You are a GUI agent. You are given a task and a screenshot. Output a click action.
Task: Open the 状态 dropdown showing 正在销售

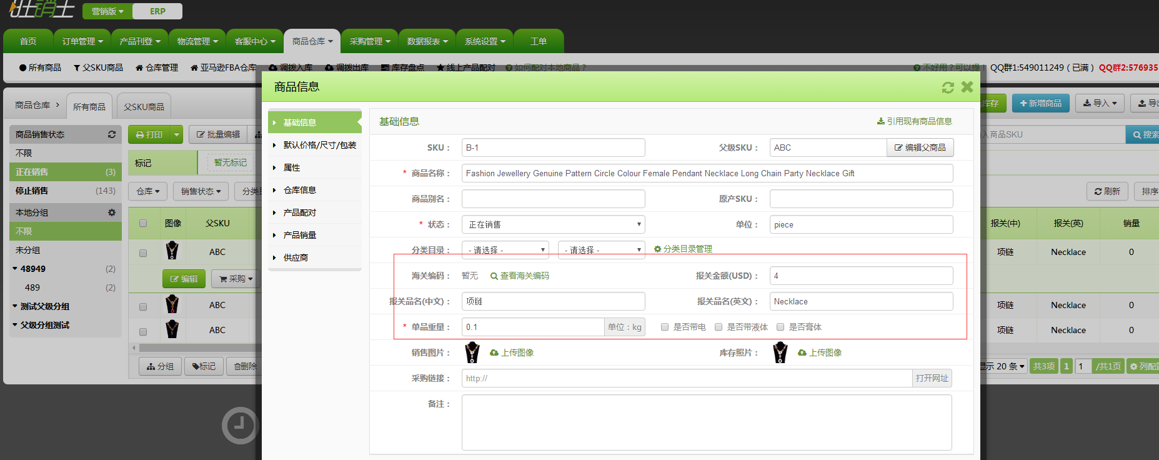click(554, 224)
